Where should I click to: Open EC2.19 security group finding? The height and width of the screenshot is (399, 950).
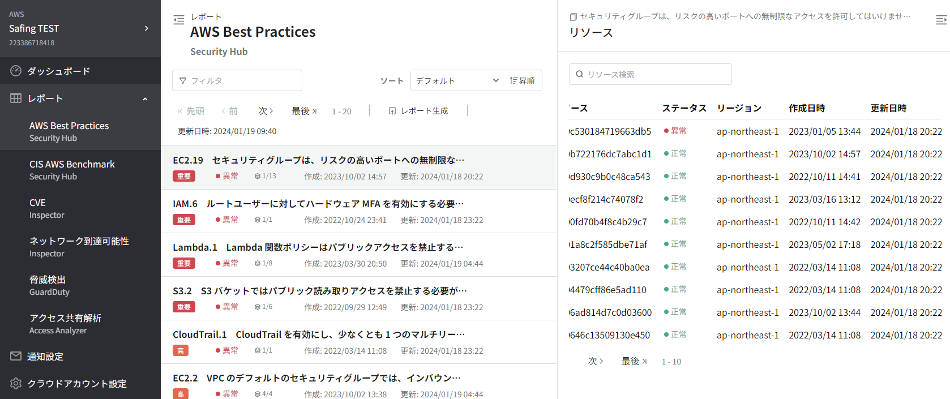tap(359, 168)
